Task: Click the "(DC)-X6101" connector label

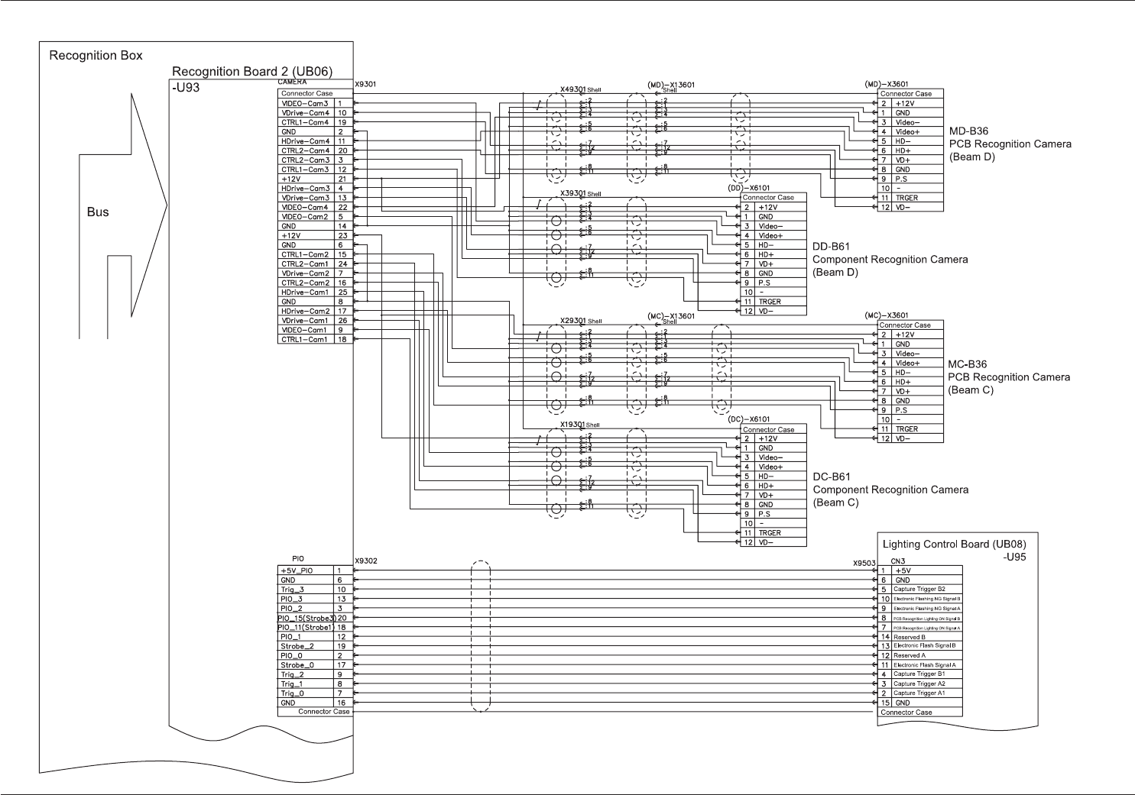Action: (750, 419)
